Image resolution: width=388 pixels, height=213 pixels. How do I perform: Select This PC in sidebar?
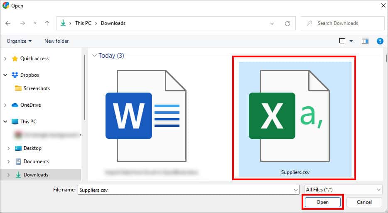[x=28, y=122]
